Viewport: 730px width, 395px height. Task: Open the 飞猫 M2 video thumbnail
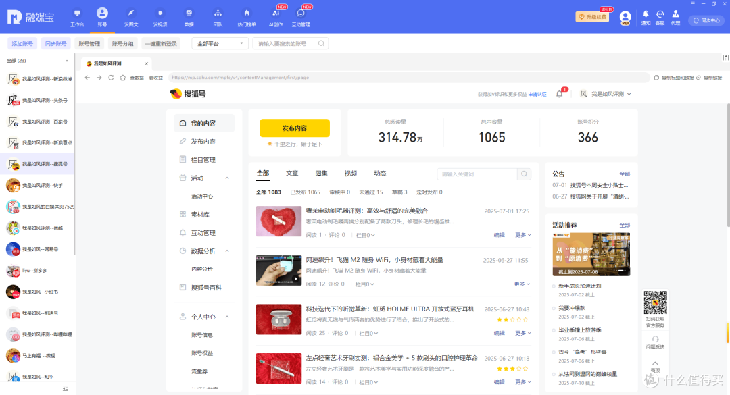(279, 270)
